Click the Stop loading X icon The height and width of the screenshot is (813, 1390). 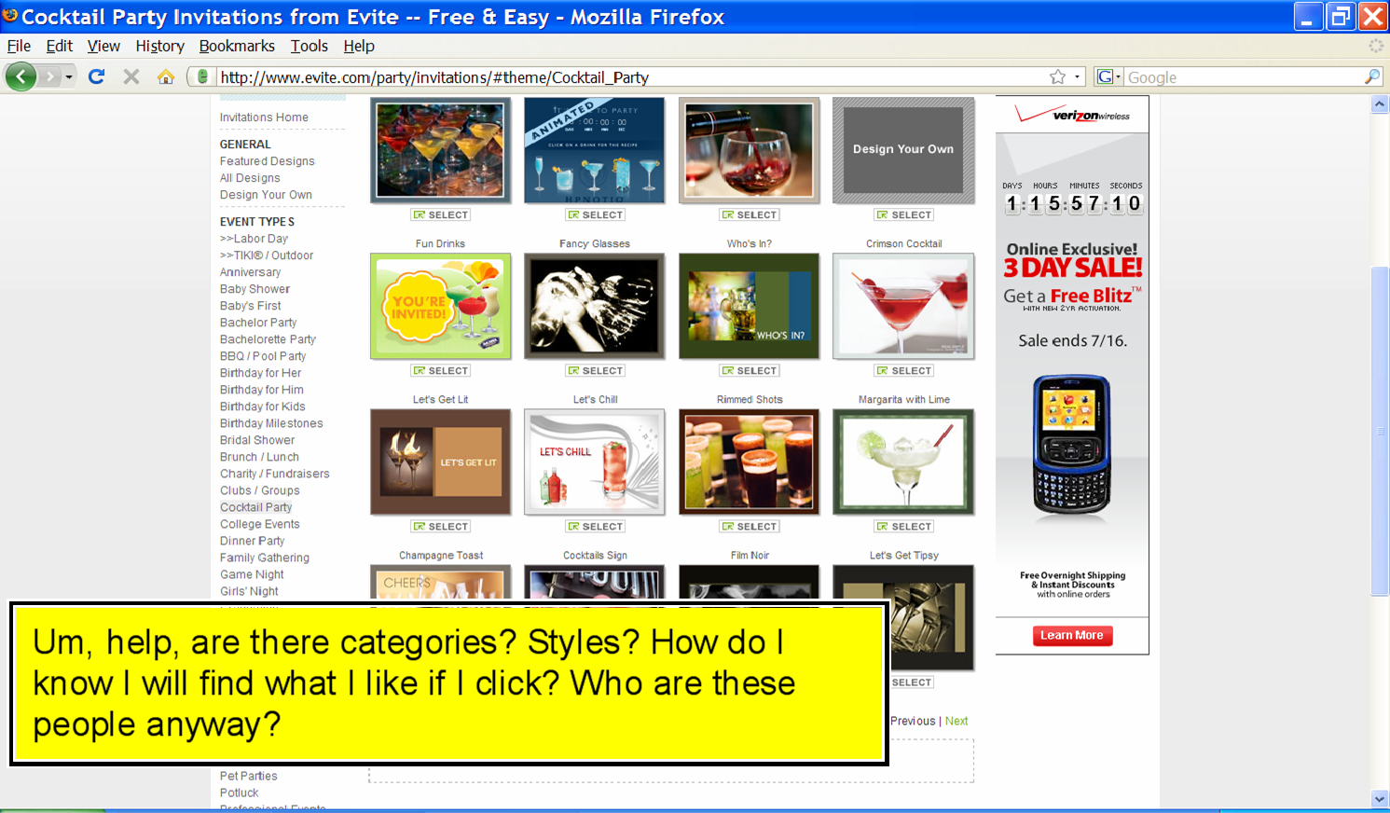click(x=131, y=76)
